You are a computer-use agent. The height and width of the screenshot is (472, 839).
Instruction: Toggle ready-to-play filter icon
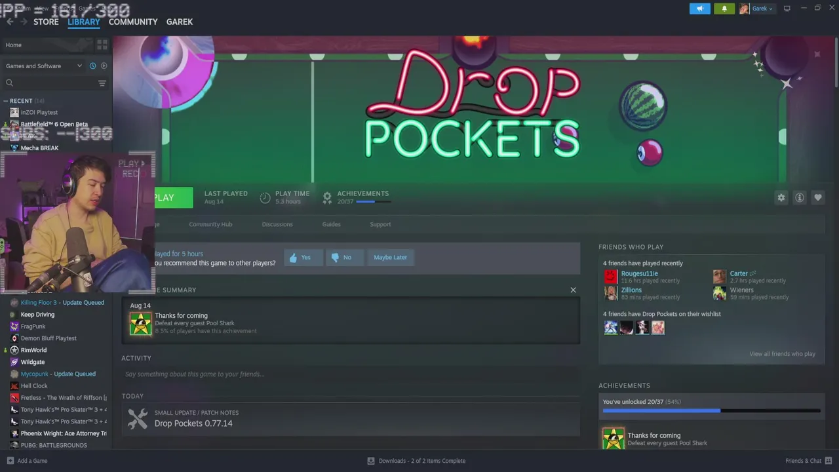(104, 66)
